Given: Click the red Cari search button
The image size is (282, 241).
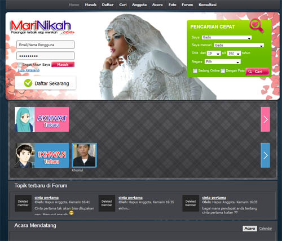Looking at the screenshot, I should pos(258,72).
